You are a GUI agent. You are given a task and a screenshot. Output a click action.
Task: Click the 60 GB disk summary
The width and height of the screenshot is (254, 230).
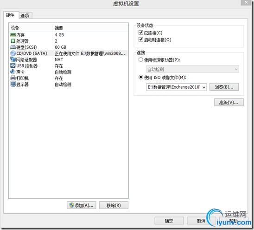point(61,47)
